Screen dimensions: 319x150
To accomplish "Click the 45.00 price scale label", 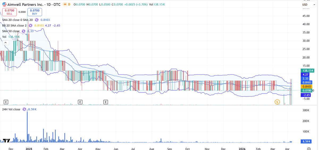I will pyautogui.click(x=306, y=16).
